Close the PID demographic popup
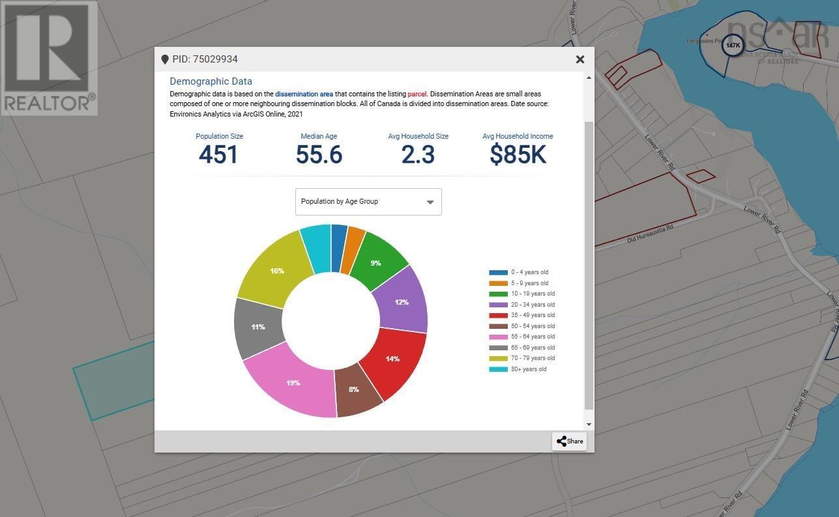Screen dimensions: 839x517 580,59
